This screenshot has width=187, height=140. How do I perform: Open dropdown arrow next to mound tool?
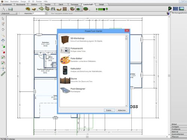click(x=82, y=9)
